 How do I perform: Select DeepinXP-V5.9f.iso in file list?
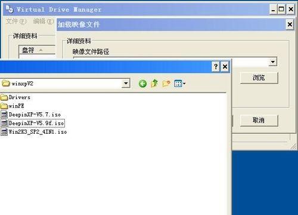[x=36, y=123]
